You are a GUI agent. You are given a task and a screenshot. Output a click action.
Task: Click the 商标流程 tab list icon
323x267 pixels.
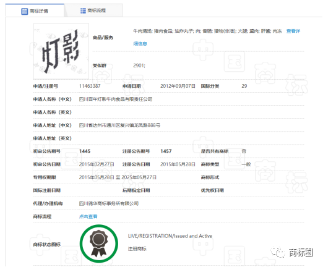(83, 11)
